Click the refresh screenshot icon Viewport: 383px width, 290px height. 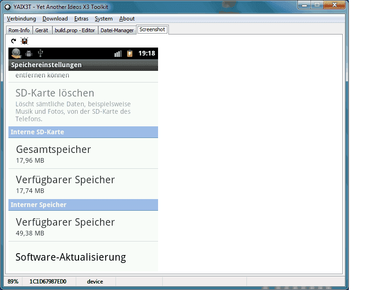coord(14,41)
